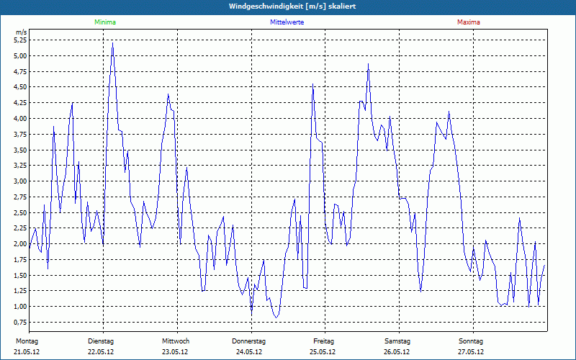Click the date 21.05.12
The height and width of the screenshot is (360, 576).
point(27,352)
